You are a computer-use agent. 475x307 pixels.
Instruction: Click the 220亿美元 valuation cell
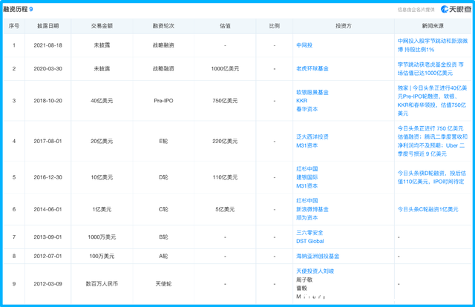coord(225,141)
